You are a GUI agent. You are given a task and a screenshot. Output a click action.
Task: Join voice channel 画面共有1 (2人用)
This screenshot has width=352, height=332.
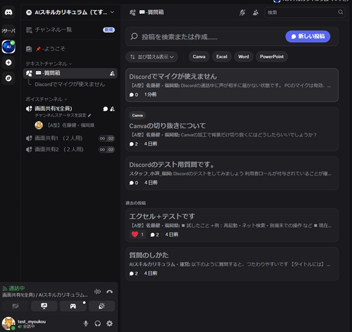point(70,138)
